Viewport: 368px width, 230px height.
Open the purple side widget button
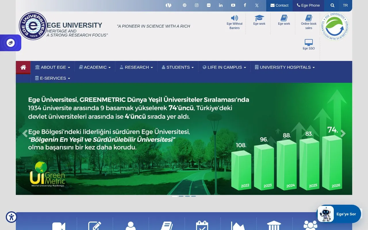11,43
